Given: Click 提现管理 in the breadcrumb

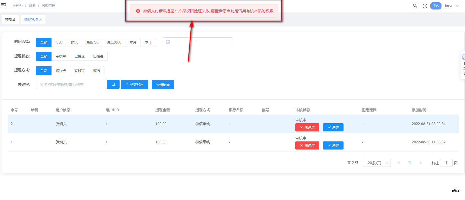Looking at the screenshot, I should tap(48, 6).
